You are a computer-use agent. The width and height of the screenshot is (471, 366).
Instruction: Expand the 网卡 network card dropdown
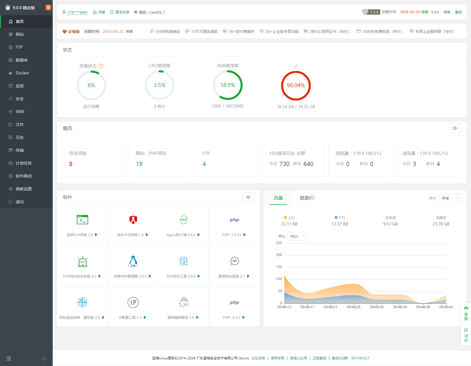click(x=450, y=198)
